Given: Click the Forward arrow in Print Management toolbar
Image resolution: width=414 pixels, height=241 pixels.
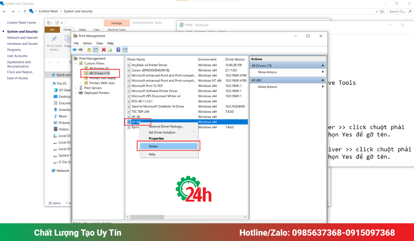Looking at the screenshot, I should coord(81,50).
